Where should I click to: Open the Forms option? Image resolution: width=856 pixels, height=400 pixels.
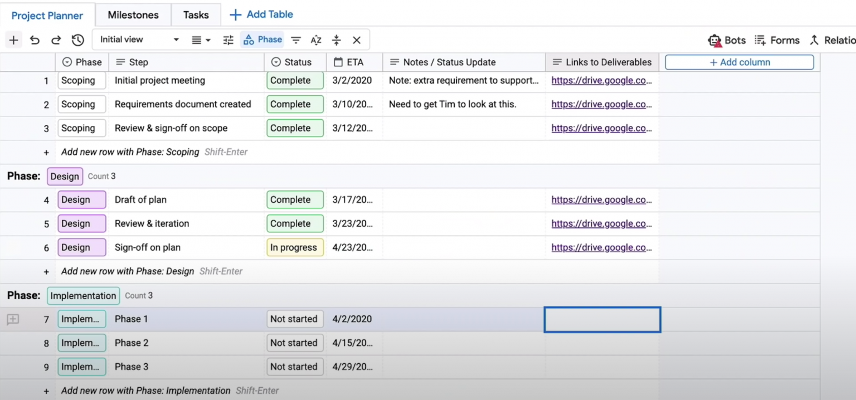pos(777,40)
